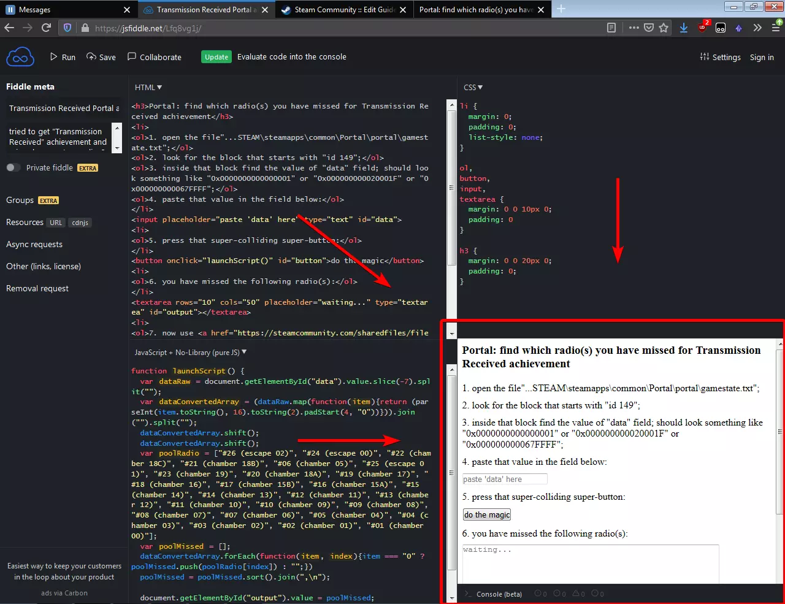Click the extension icon right of uBlock

[x=721, y=28]
